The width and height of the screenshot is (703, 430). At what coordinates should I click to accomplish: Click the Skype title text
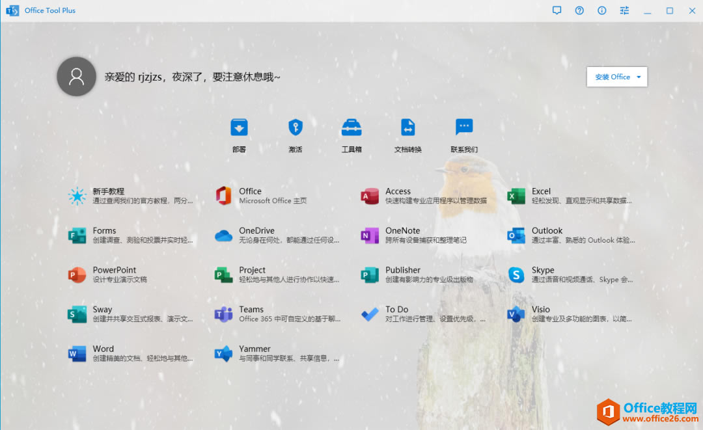pos(543,270)
